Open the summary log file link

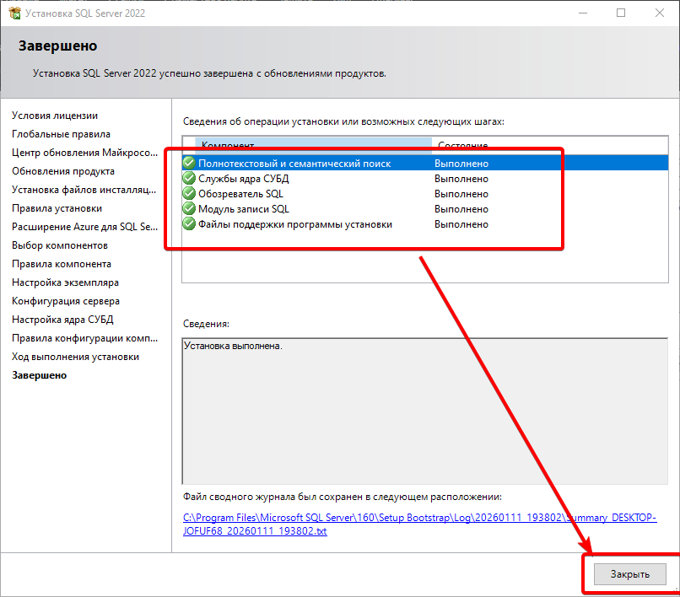420,524
